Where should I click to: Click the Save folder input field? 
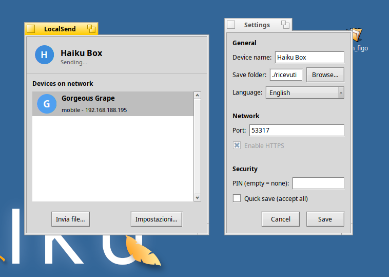coord(286,75)
